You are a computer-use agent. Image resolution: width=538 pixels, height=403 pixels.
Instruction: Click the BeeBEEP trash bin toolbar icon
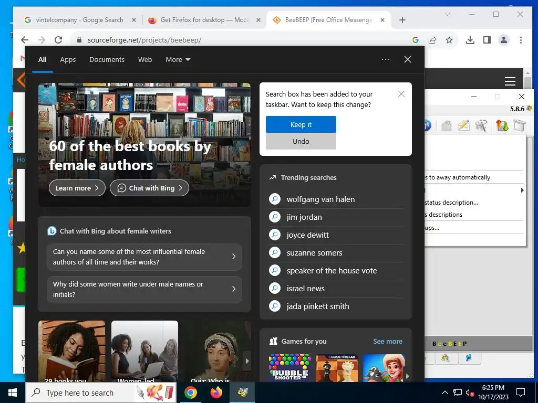pyautogui.click(x=520, y=125)
